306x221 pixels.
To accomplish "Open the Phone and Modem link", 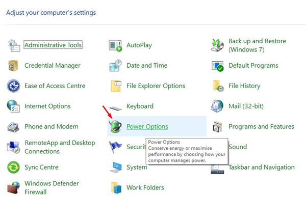I will pyautogui.click(x=52, y=126).
